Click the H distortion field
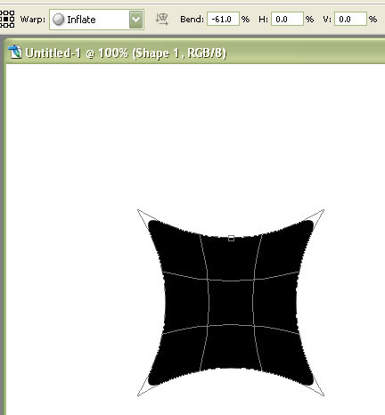The height and width of the screenshot is (415, 385). click(287, 20)
